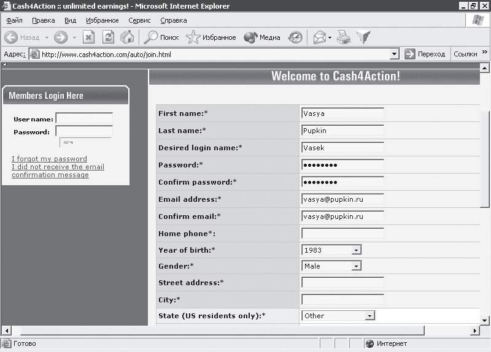The height and width of the screenshot is (352, 491).
Task: Expand the Back button history dropdown arrow
Action: coord(47,38)
